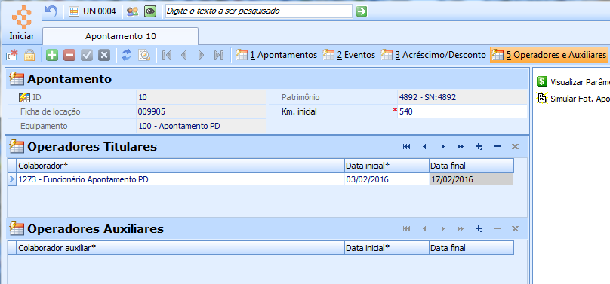
Task: Open the 1 Apontamentos tab
Action: tap(276, 55)
